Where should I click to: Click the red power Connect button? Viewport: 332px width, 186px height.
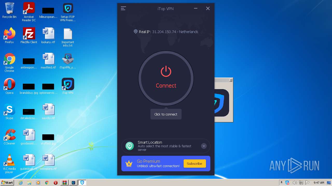click(166, 78)
